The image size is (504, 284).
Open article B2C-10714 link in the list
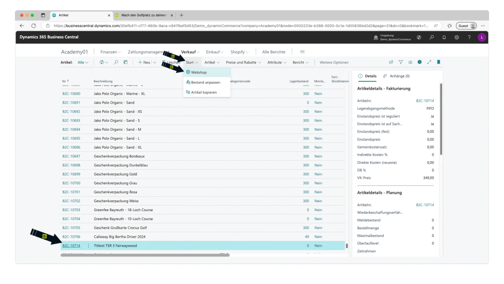(71, 246)
